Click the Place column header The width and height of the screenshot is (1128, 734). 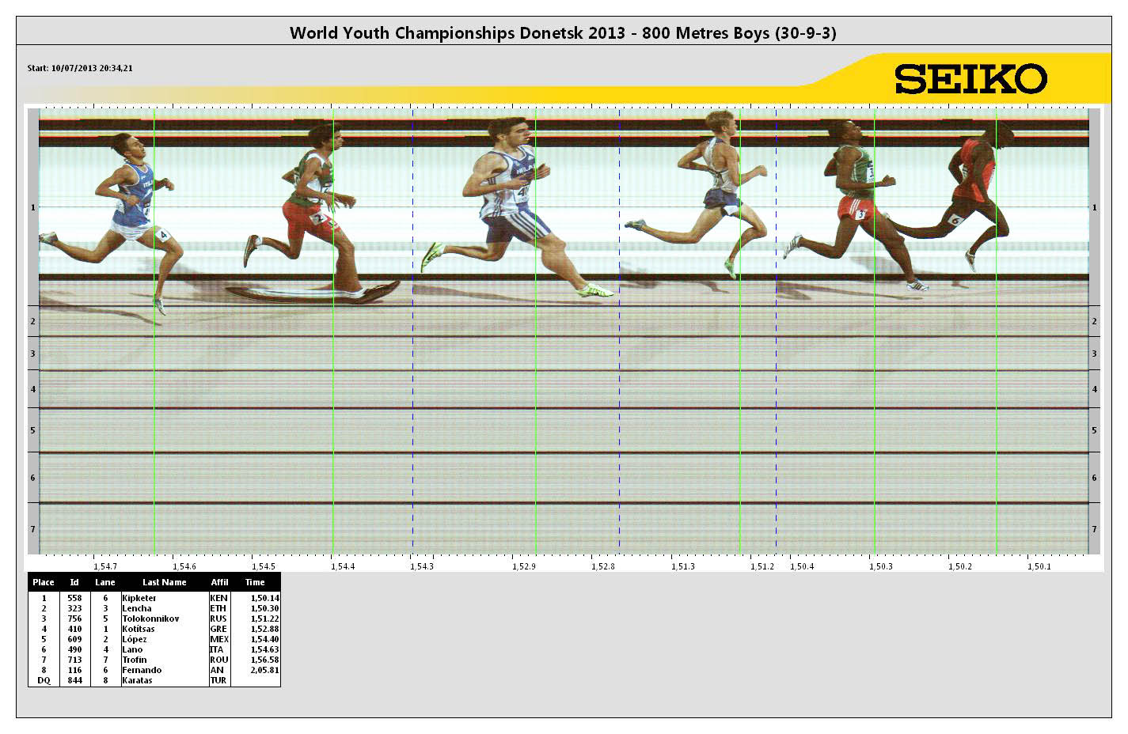44,582
